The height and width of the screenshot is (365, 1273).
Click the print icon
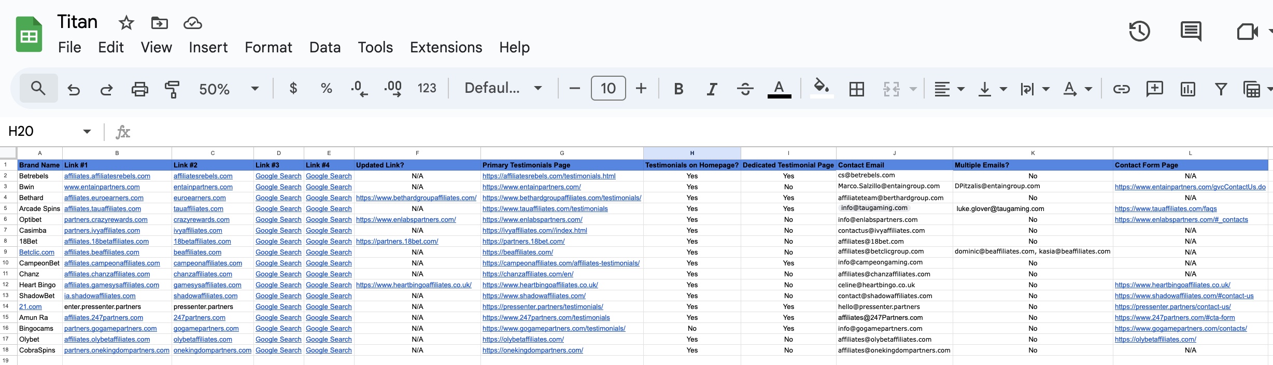(139, 89)
